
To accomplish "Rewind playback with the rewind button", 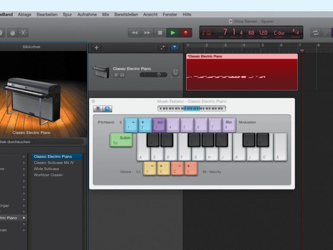I will coord(134,33).
